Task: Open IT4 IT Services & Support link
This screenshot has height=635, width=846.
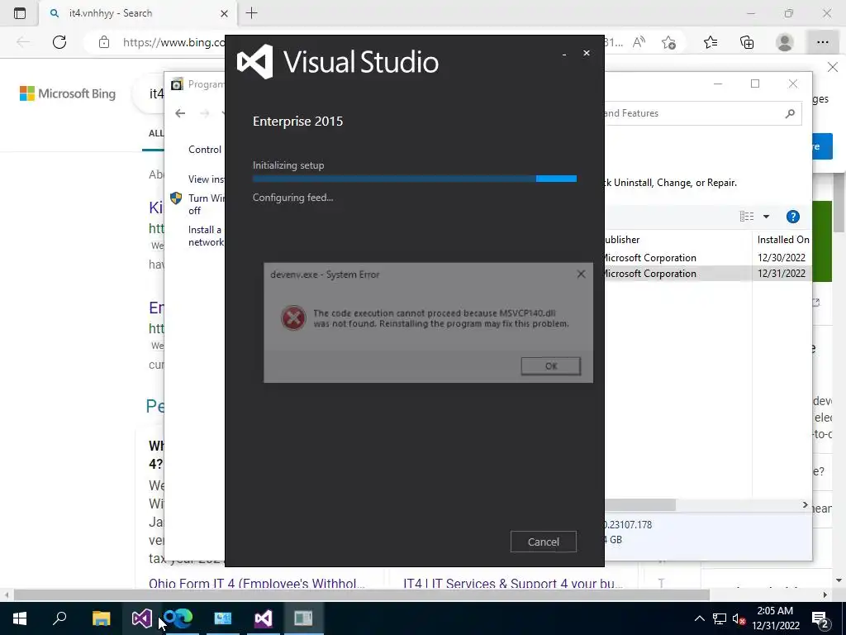Action: tap(513, 583)
